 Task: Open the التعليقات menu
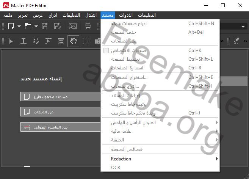(71, 15)
